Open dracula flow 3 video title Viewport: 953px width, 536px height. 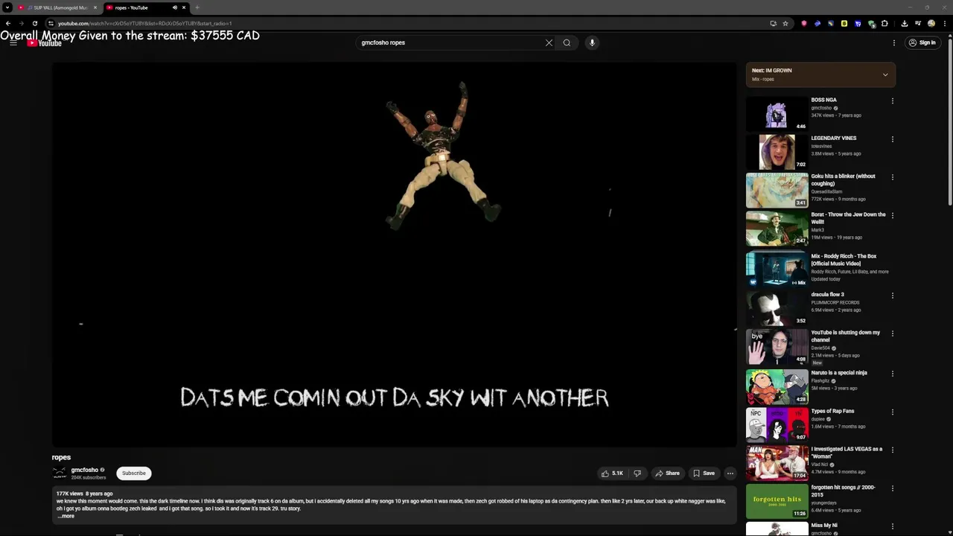827,295
